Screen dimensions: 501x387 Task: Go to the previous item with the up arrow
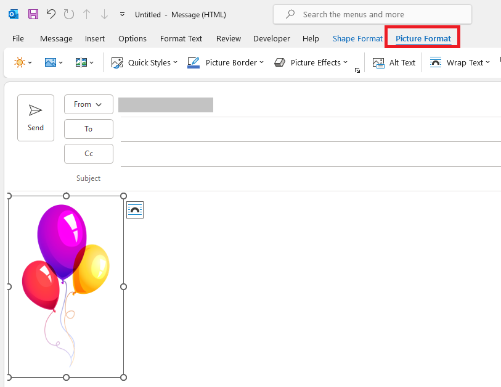pyautogui.click(x=87, y=14)
